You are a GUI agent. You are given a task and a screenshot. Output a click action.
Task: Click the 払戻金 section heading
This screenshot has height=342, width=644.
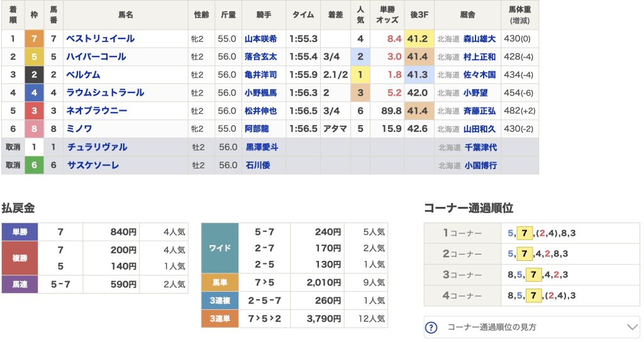coord(18,208)
